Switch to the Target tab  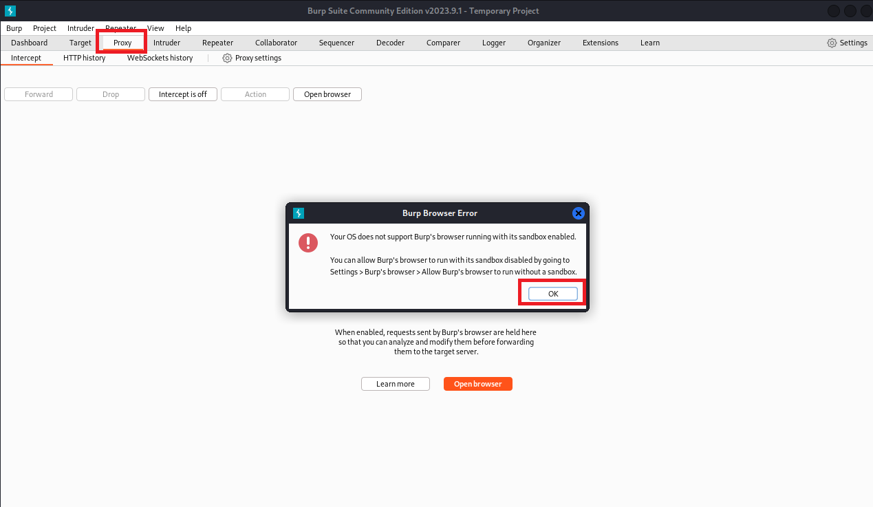pos(80,43)
